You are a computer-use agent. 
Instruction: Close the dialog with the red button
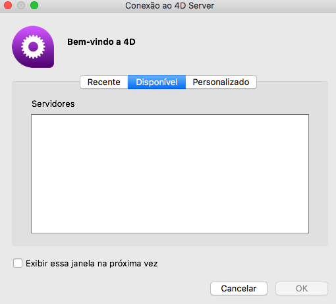click(8, 5)
